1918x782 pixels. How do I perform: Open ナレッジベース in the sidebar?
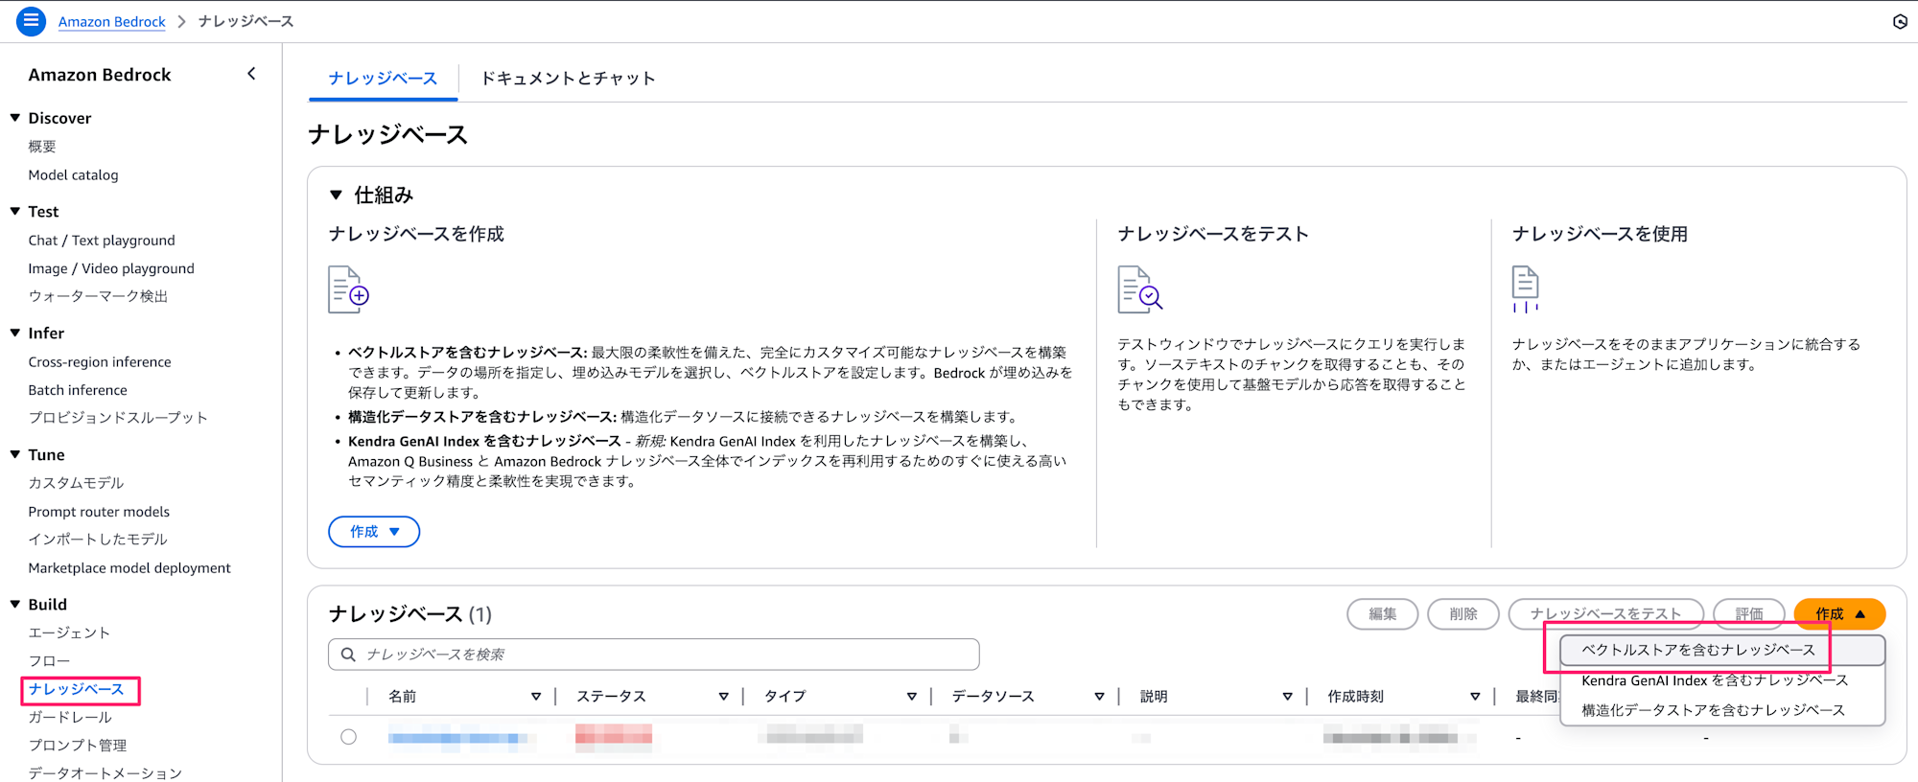[76, 690]
